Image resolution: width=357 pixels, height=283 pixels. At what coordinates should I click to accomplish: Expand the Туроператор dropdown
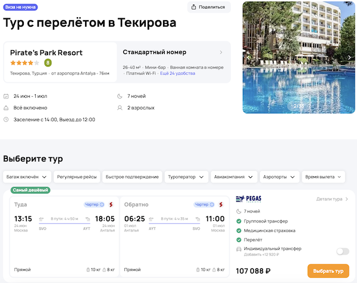(x=186, y=177)
